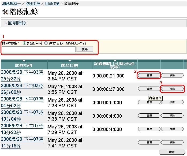Click 管理 for the 7:39 PM record
The width and height of the screenshot is (187, 156).
pyautogui.click(x=149, y=129)
